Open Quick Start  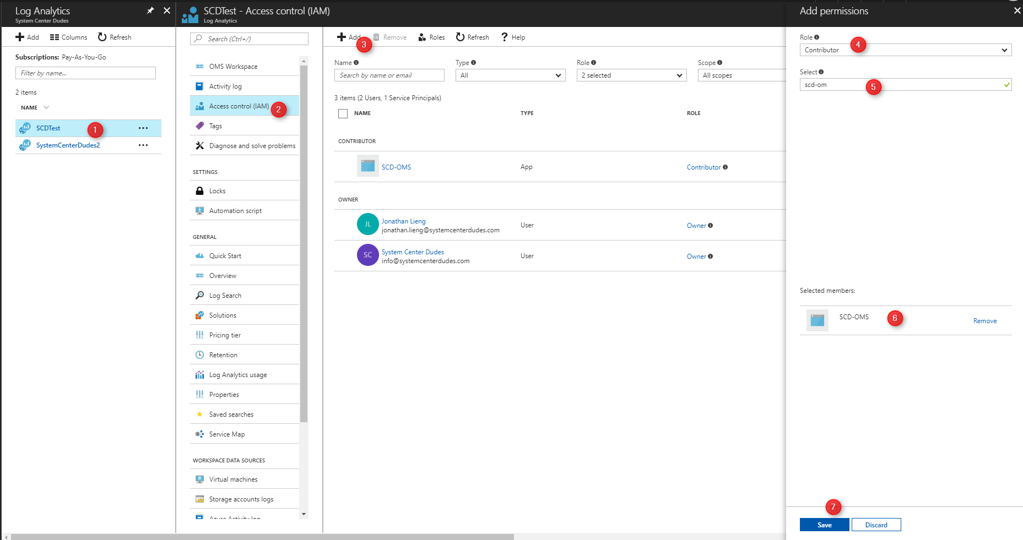point(245,256)
